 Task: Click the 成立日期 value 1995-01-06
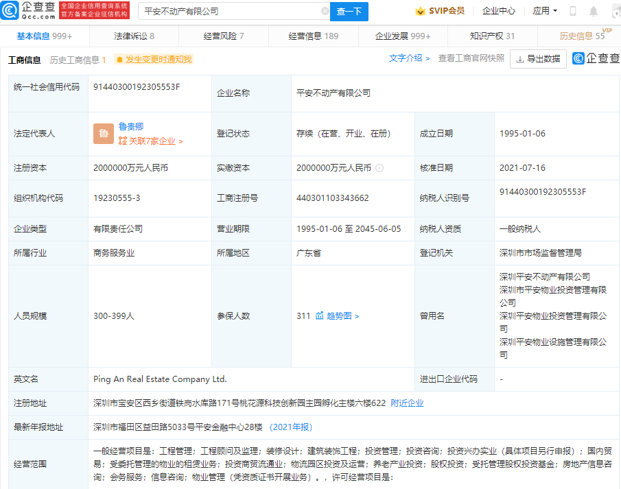522,134
